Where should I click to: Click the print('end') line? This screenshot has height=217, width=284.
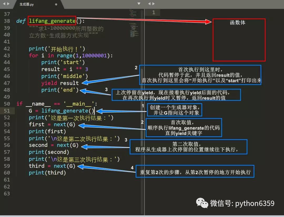60,90
